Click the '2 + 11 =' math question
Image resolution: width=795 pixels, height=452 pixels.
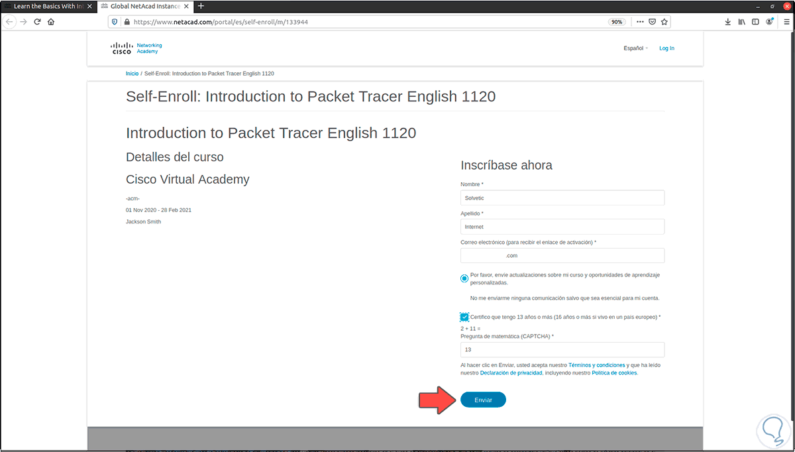tap(470, 329)
